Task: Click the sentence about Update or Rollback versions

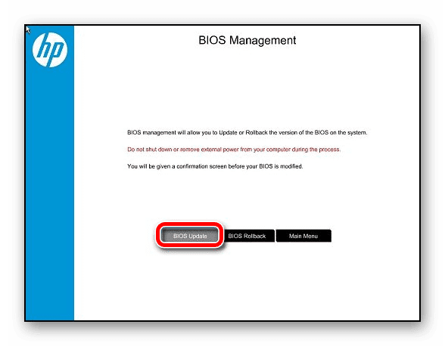Action: click(x=247, y=132)
